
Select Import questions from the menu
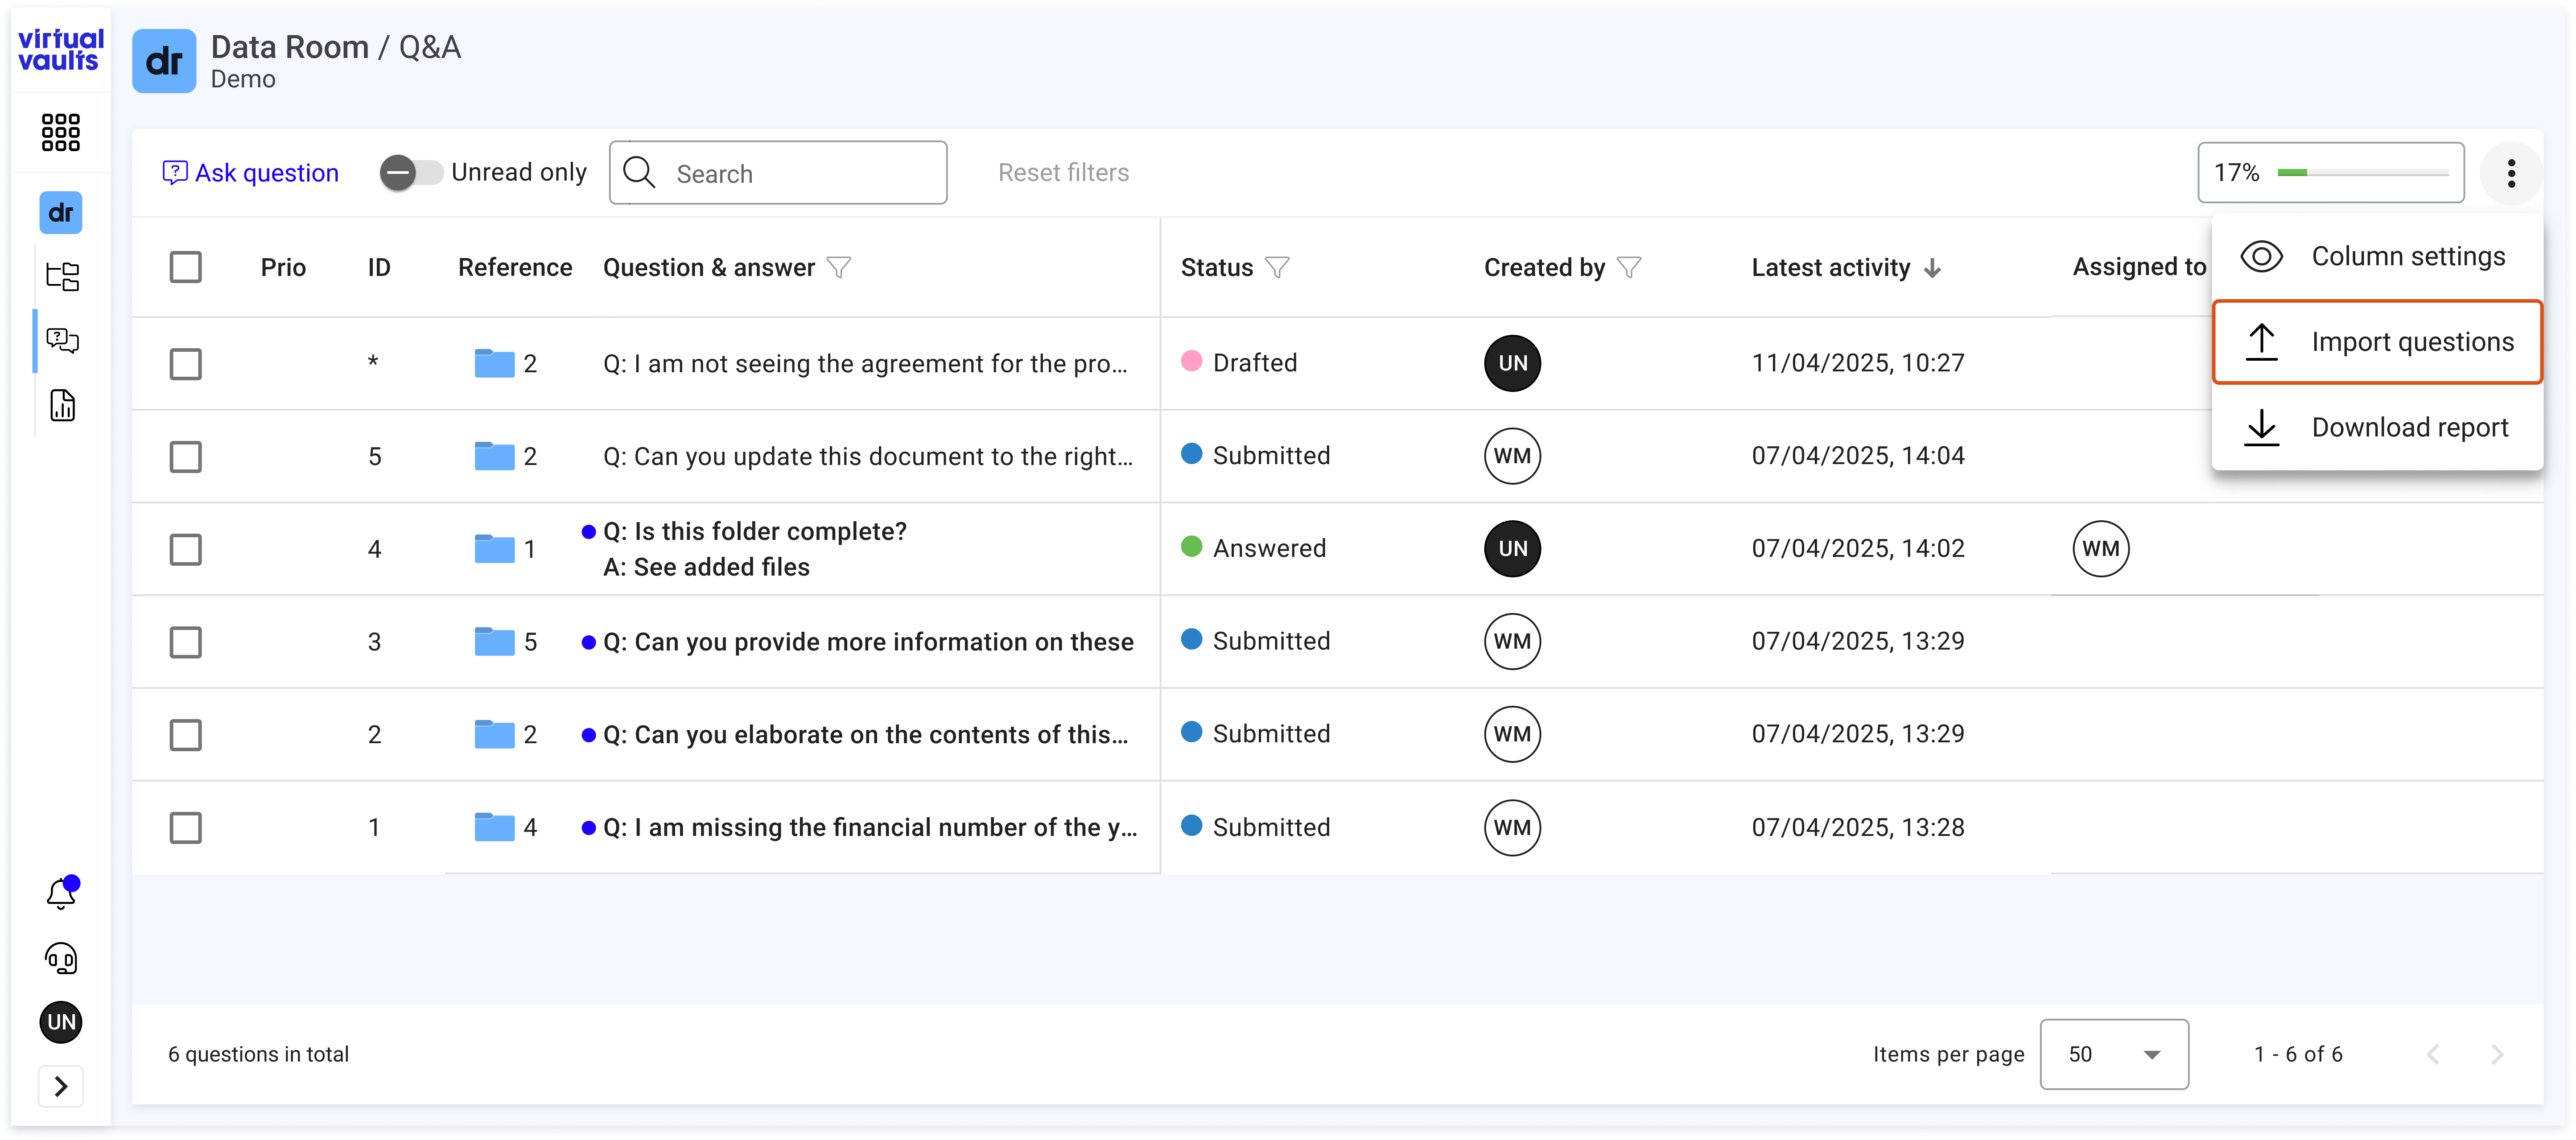pyautogui.click(x=2377, y=342)
